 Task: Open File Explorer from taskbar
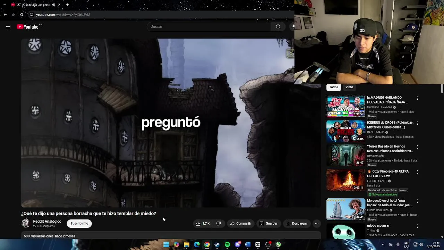tap(187, 244)
